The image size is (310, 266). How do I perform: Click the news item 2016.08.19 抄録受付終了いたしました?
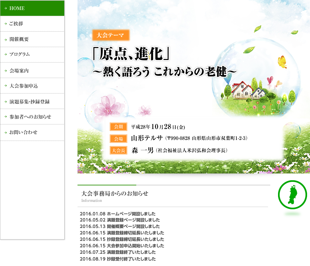tap(118, 259)
